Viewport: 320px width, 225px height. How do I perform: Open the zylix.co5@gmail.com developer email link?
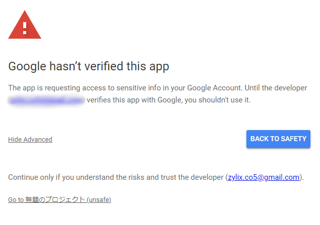[x=264, y=177]
